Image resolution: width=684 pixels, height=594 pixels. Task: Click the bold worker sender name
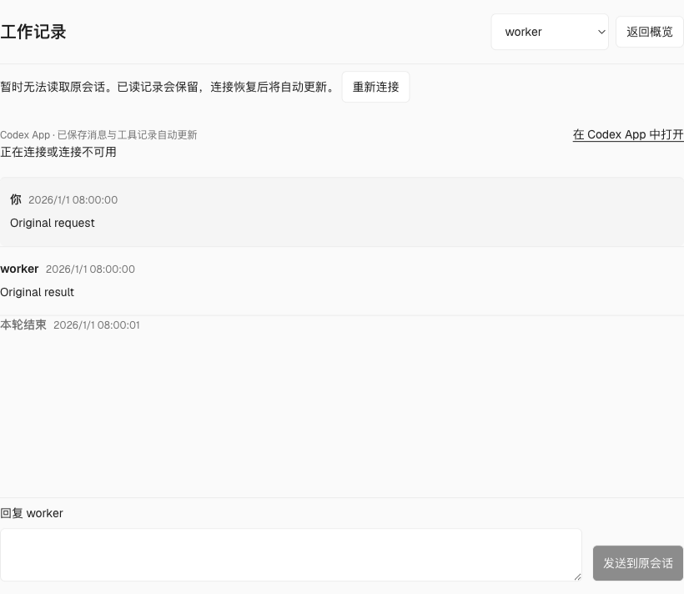coord(19,269)
